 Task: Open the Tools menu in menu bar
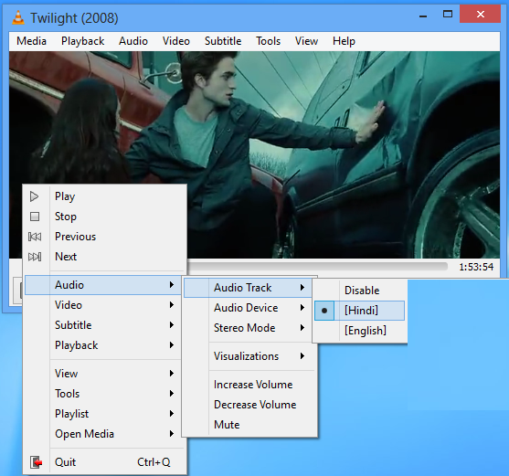click(268, 41)
